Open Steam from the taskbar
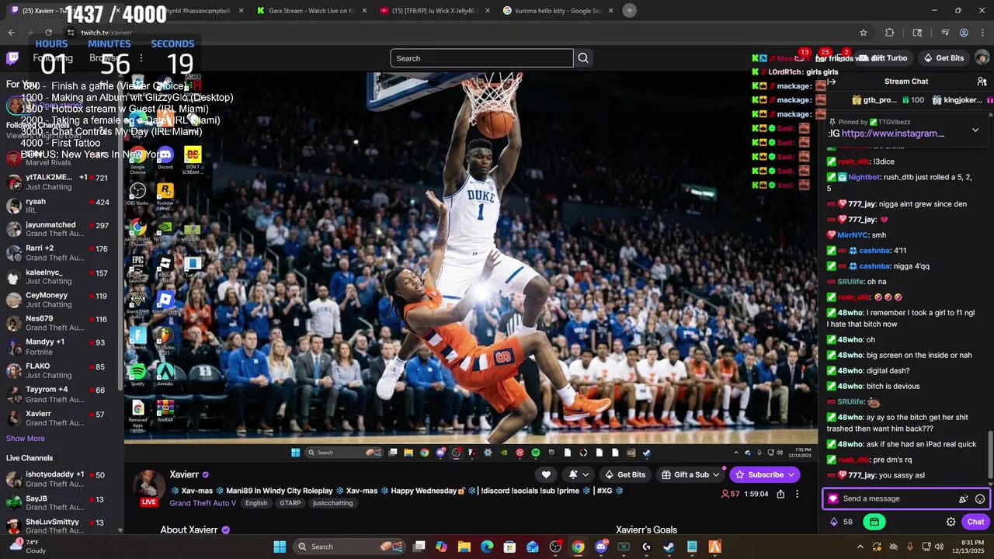 coord(669,547)
